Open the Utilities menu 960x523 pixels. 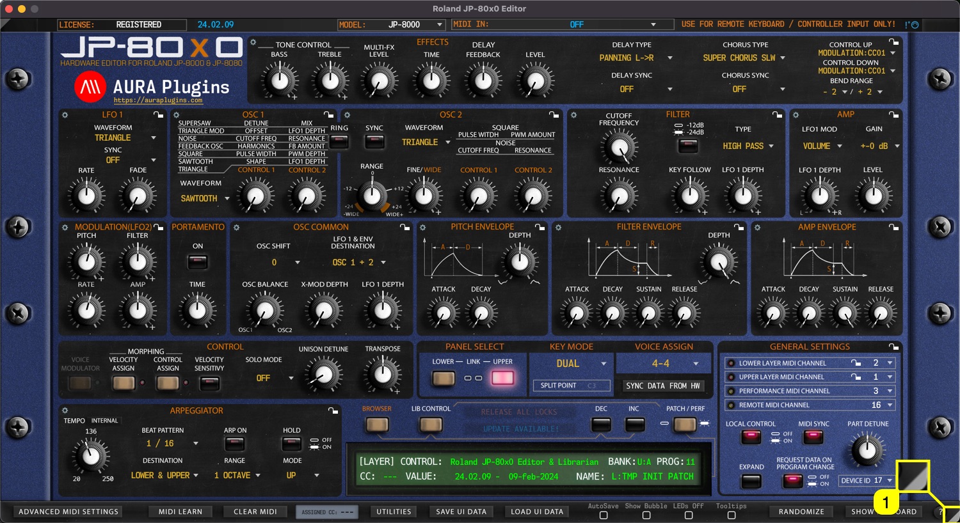394,511
